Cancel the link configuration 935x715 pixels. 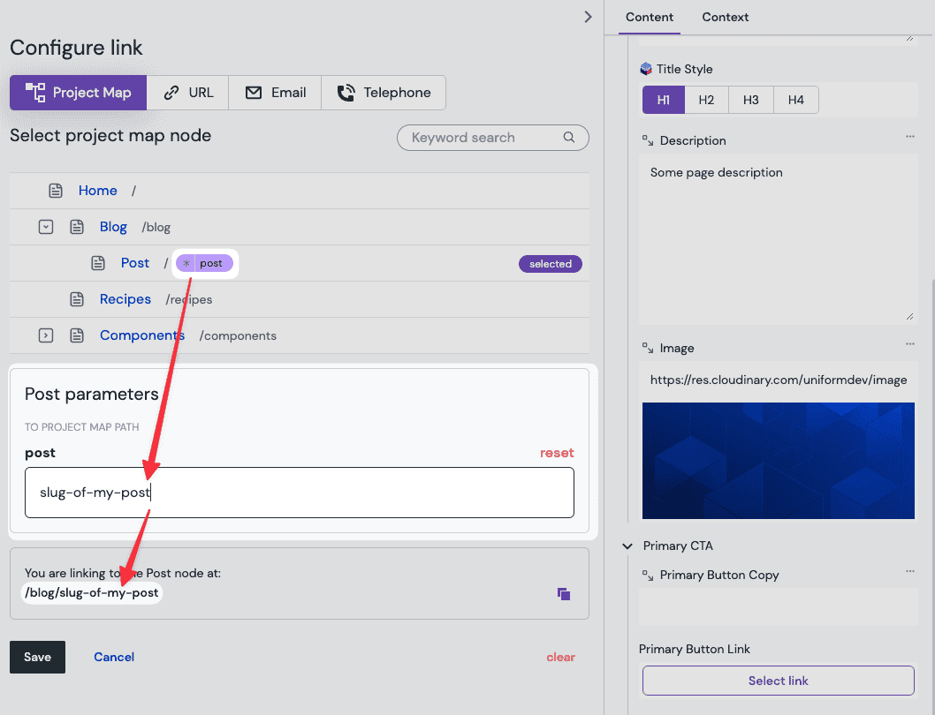click(x=114, y=658)
